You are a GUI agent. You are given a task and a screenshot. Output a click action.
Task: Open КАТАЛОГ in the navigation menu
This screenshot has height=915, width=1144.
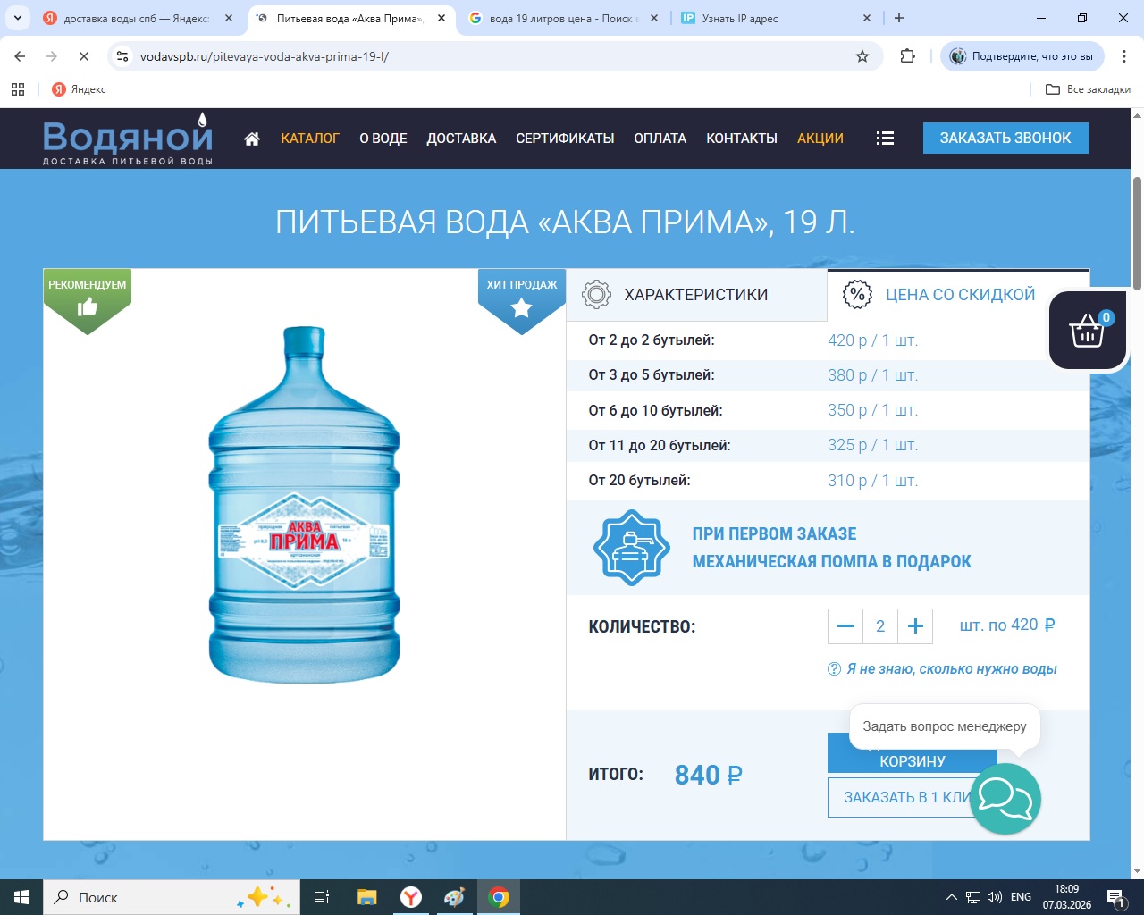click(310, 139)
